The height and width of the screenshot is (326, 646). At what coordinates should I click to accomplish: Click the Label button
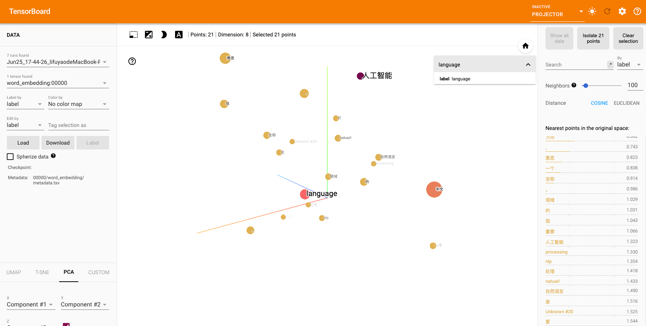pyautogui.click(x=93, y=143)
